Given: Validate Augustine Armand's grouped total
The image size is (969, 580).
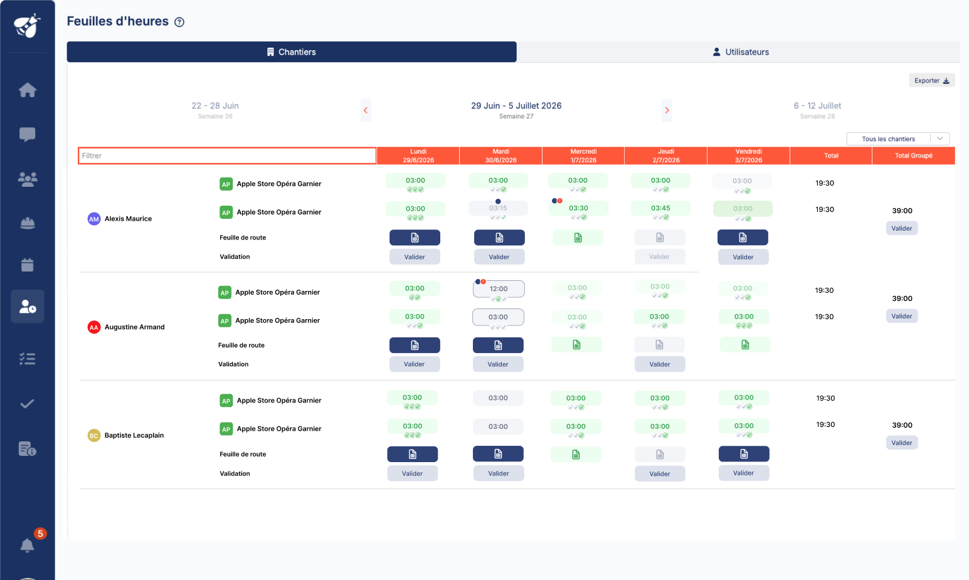Looking at the screenshot, I should pyautogui.click(x=902, y=316).
